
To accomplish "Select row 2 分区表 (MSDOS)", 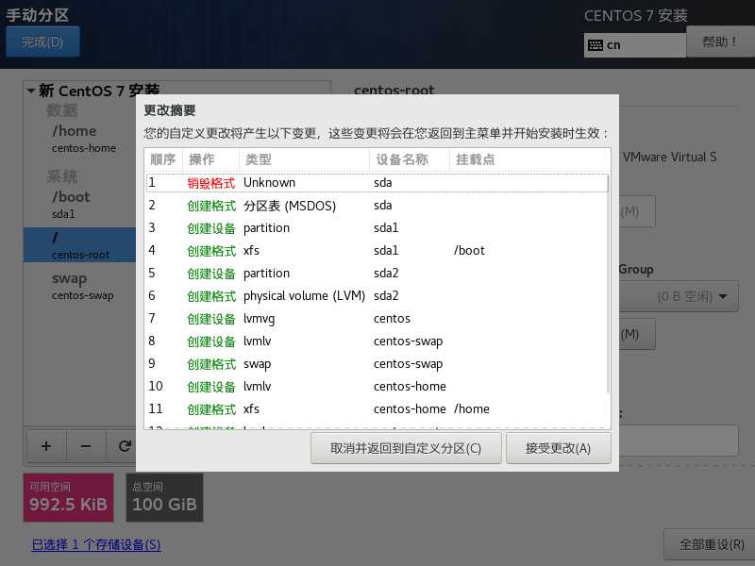I will pyautogui.click(x=377, y=206).
